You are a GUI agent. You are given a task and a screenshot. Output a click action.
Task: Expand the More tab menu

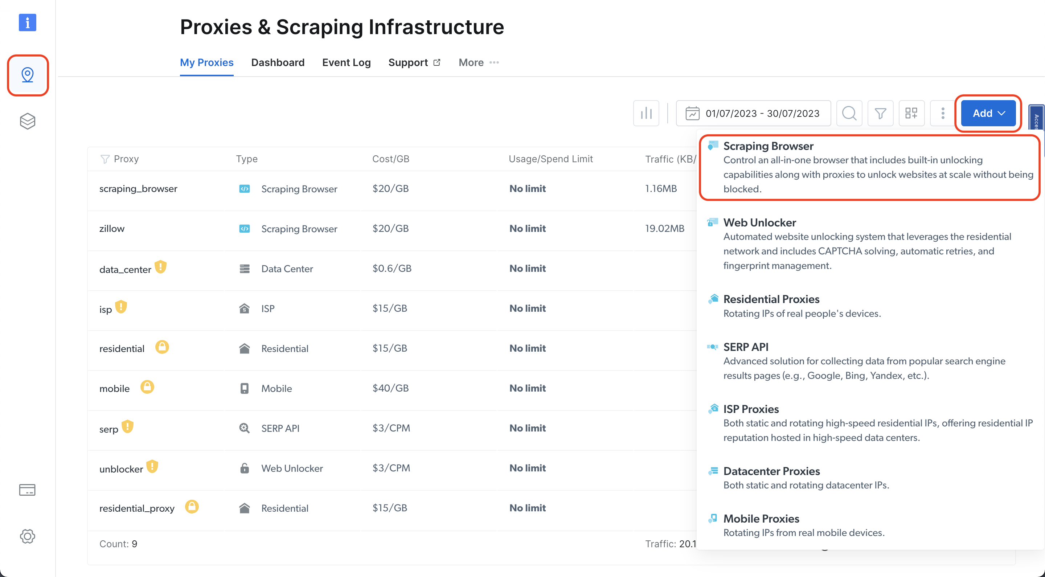[478, 62]
